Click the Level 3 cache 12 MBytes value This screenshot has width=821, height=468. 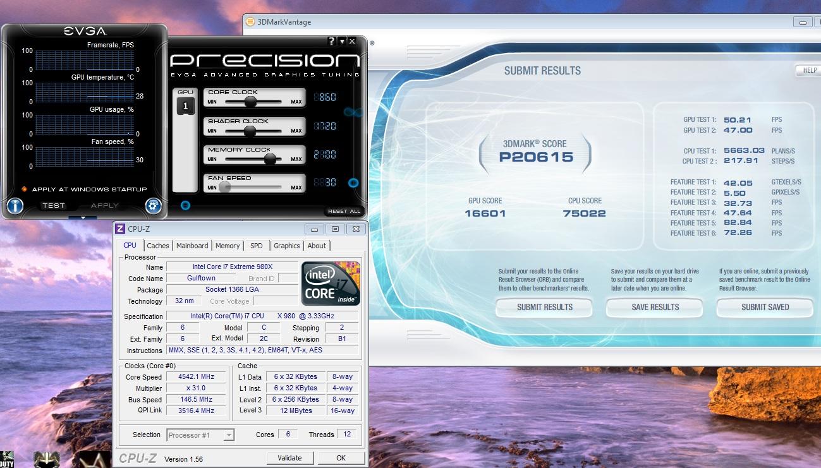(296, 411)
